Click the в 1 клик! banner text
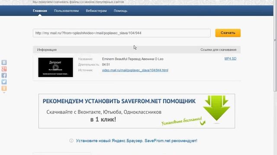The image size is (277, 155). [103, 119]
